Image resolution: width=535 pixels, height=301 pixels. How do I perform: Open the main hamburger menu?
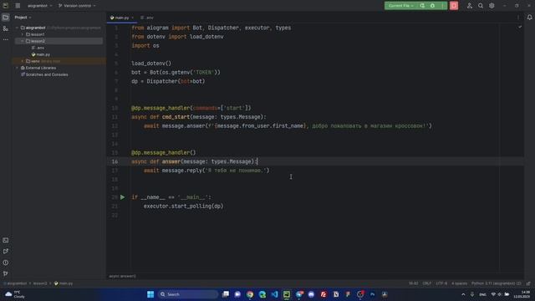tap(18, 6)
